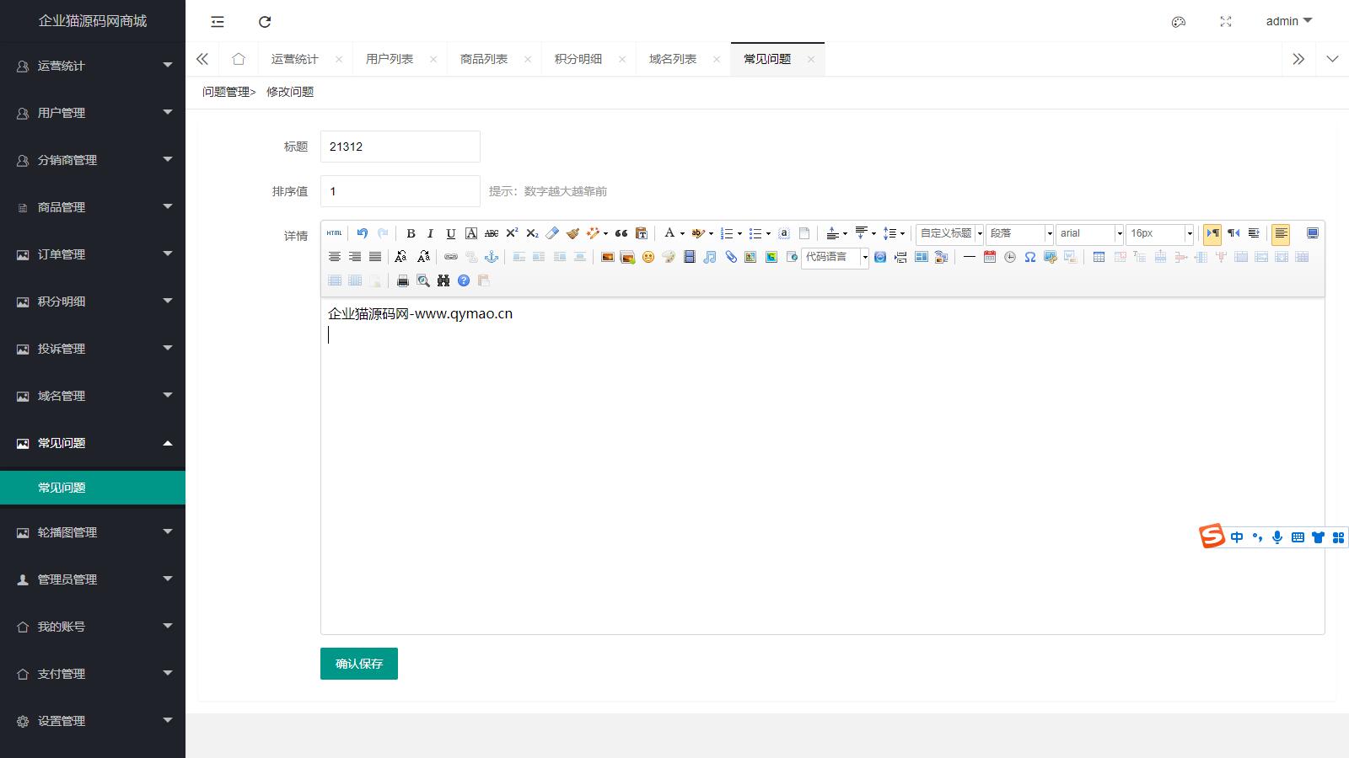Click the 确认保存 button
The image size is (1349, 758).
tap(359, 664)
